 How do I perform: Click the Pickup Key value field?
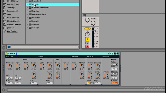click(98, 83)
